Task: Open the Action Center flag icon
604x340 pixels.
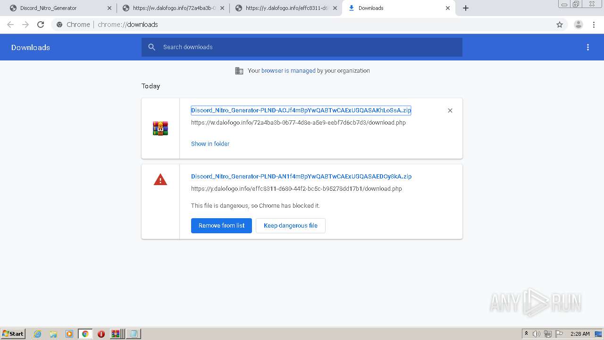Action: coord(559,334)
